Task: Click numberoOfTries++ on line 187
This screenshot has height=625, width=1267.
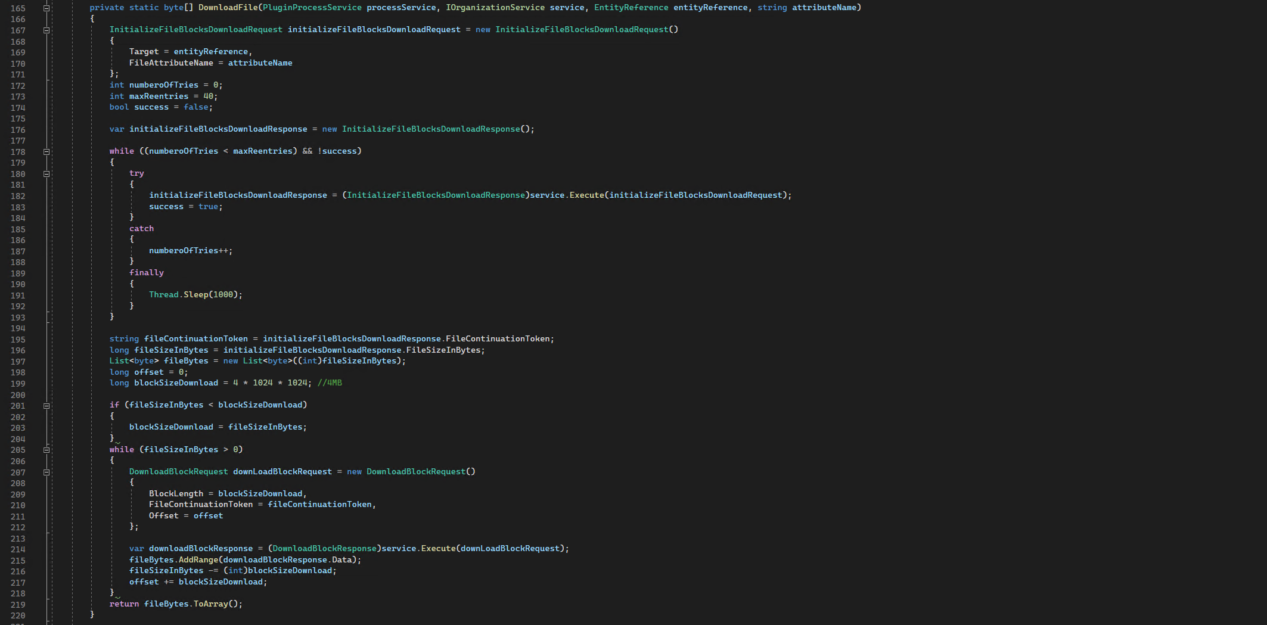Action: coord(188,250)
